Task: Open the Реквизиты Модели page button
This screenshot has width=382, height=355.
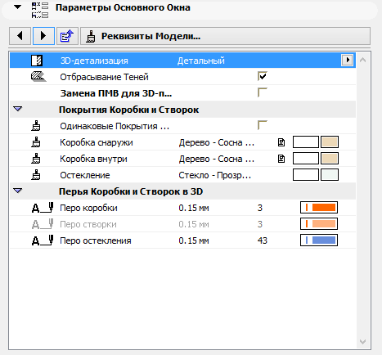Action: 225,36
